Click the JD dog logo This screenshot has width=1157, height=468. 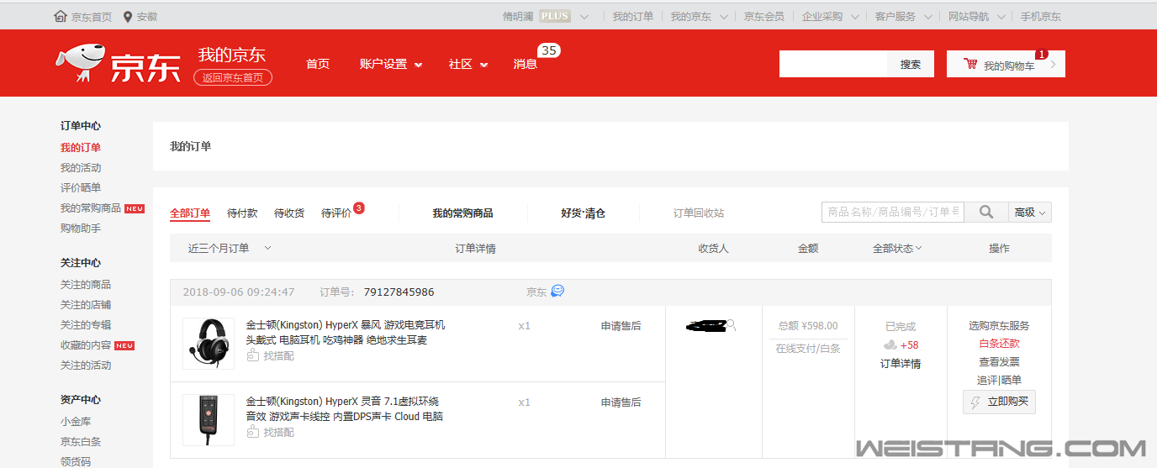tap(80, 63)
